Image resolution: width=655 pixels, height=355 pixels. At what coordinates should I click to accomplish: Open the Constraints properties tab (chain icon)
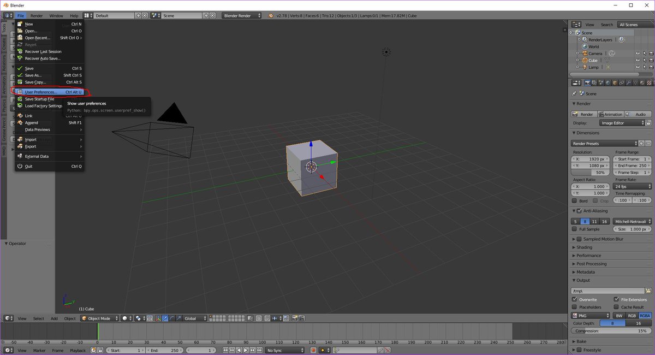(622, 83)
